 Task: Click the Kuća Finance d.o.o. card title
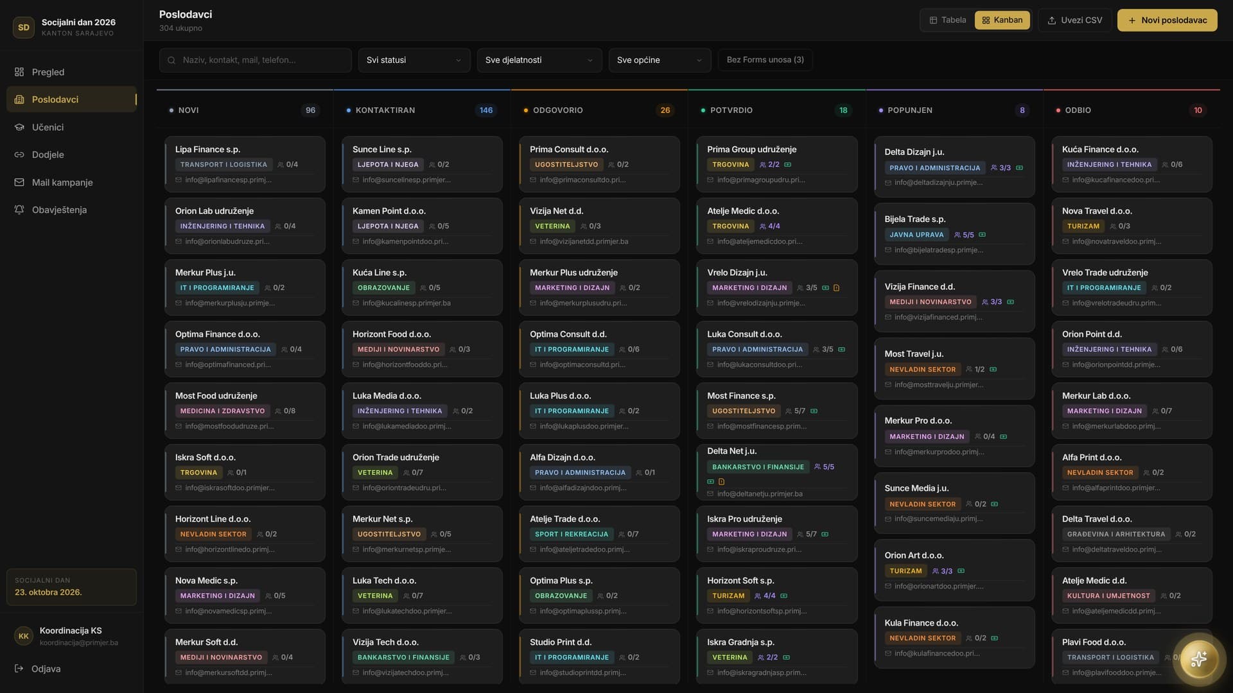[1099, 150]
